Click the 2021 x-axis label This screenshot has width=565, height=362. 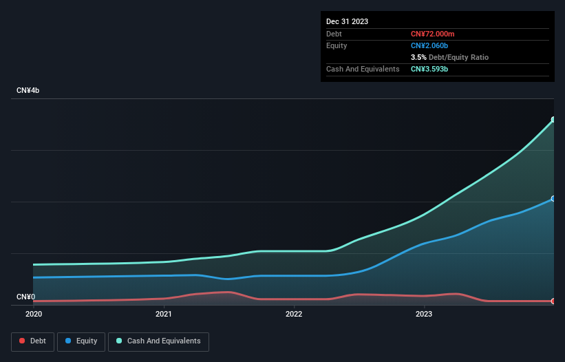click(x=164, y=314)
